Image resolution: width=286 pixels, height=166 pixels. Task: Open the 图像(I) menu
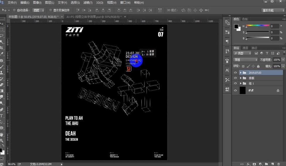(37, 3)
